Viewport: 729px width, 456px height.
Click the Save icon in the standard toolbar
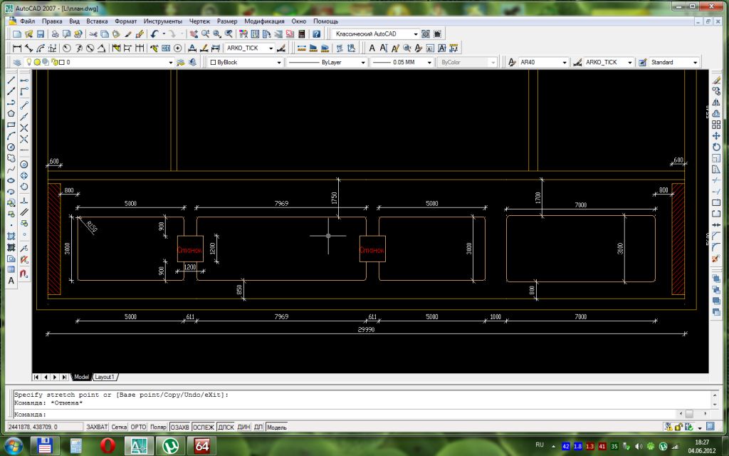tap(41, 34)
